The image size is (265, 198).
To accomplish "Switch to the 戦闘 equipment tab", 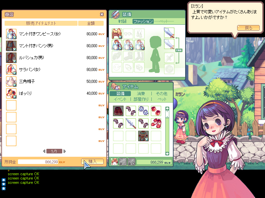I will (x=123, y=21).
